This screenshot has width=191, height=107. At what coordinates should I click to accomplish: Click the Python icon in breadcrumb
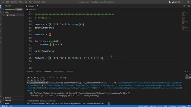point(27,10)
